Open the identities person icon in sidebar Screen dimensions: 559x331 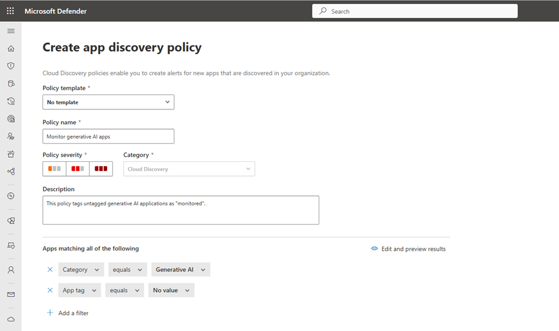point(11,270)
